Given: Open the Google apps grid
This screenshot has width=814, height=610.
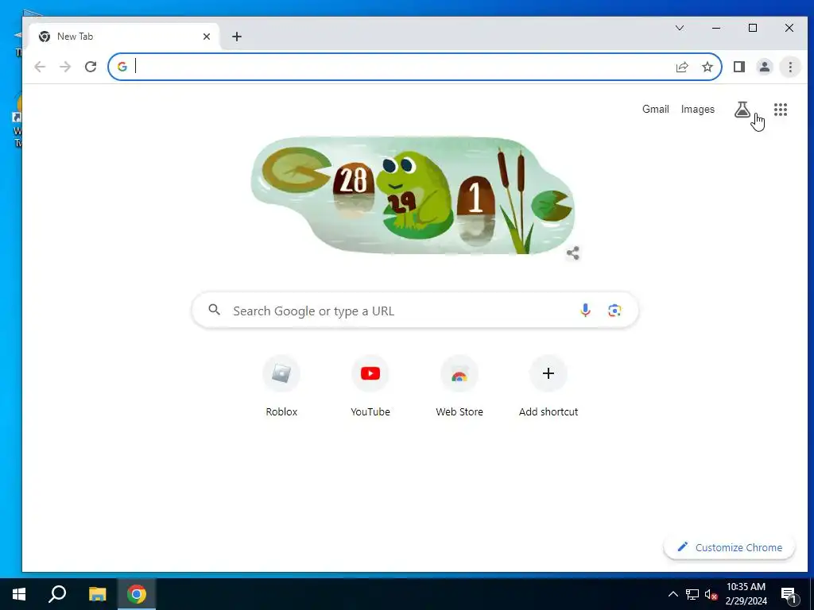Looking at the screenshot, I should click(x=781, y=110).
